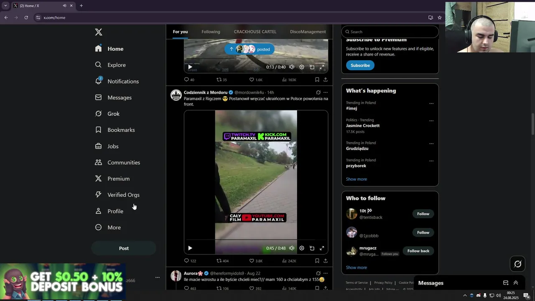Open settings on the top video

pyautogui.click(x=302, y=67)
